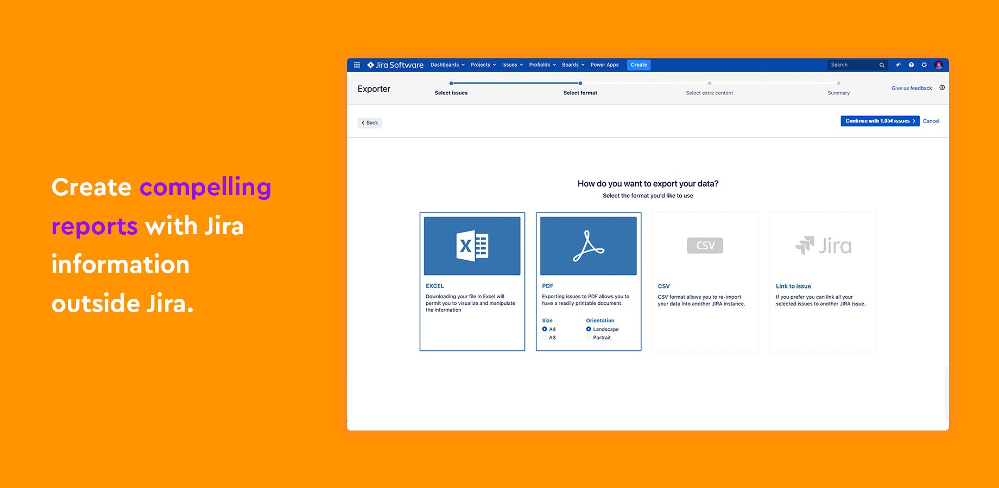Click the page vertical scrollbar

coord(946,393)
